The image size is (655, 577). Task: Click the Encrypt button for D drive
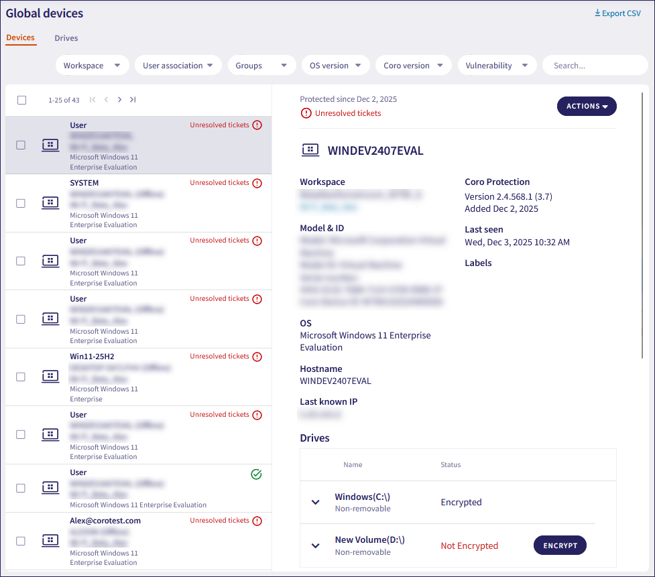(560, 546)
